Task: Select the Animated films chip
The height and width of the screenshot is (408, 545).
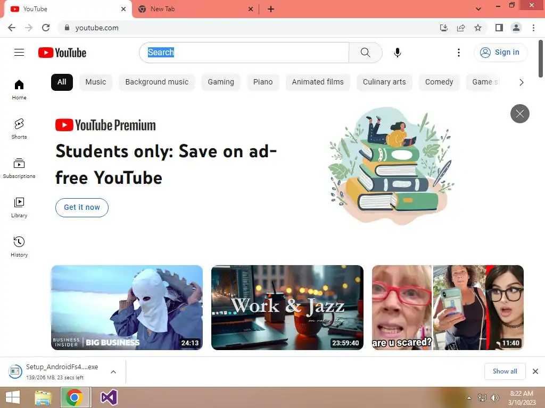Action: pos(318,82)
